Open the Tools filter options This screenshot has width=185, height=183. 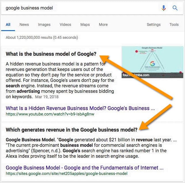pyautogui.click(x=174, y=24)
